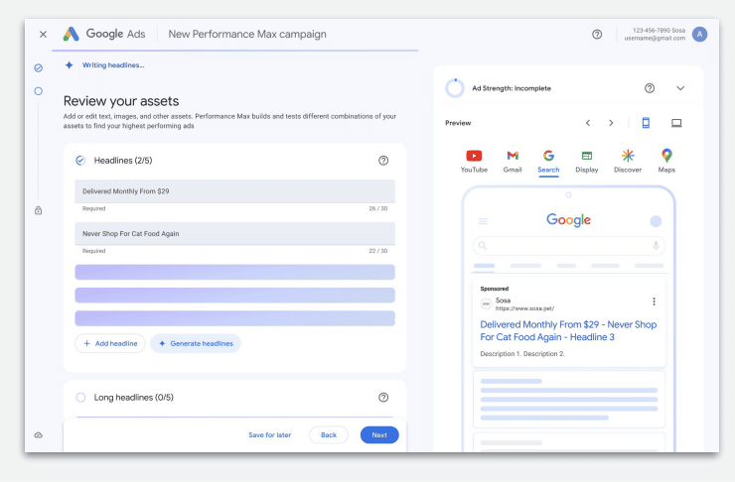Switch preview to desktop device
Image resolution: width=735 pixels, height=482 pixels.
click(676, 123)
